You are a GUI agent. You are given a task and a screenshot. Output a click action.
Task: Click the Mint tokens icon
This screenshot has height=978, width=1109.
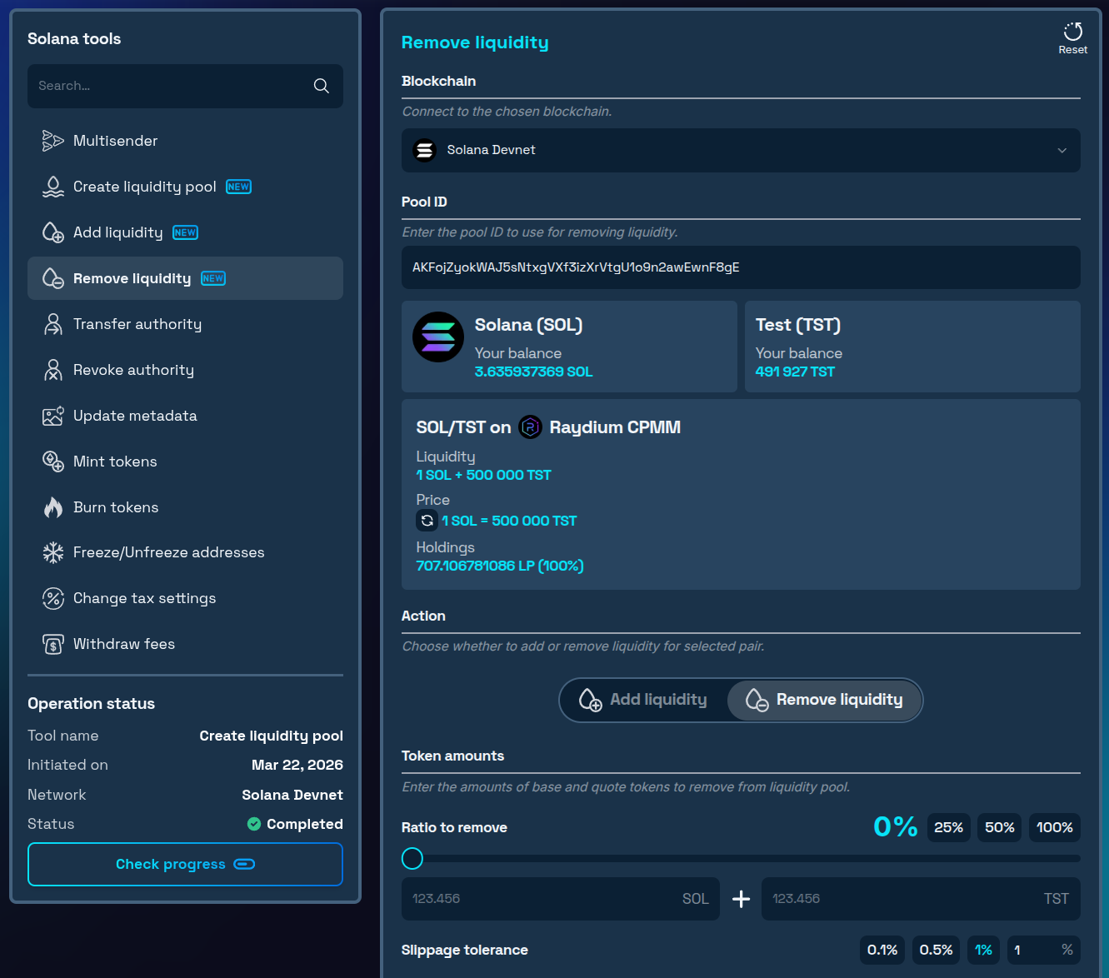[x=53, y=462]
